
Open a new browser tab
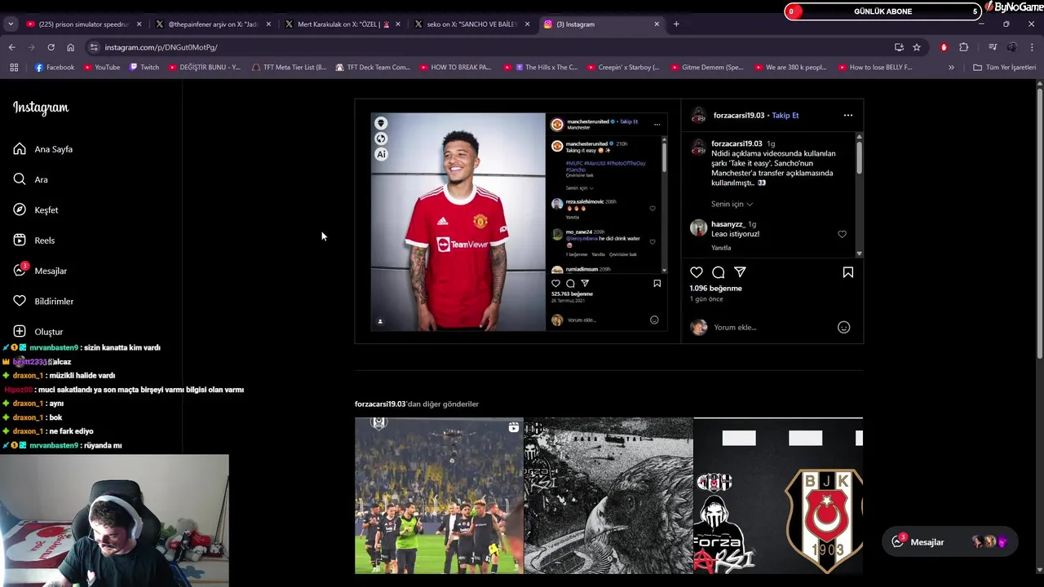(x=676, y=24)
